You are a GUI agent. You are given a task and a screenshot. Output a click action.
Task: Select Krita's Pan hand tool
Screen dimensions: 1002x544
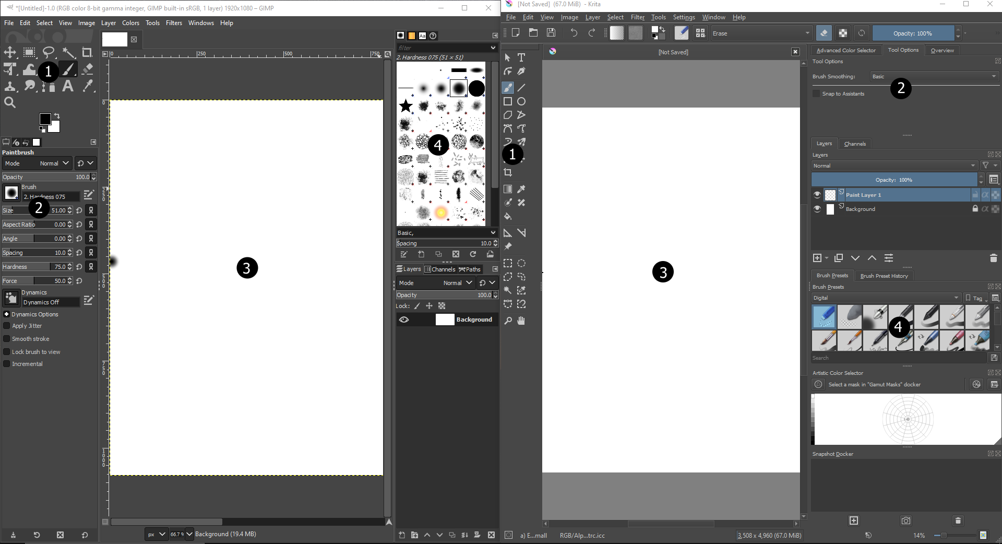pyautogui.click(x=521, y=321)
